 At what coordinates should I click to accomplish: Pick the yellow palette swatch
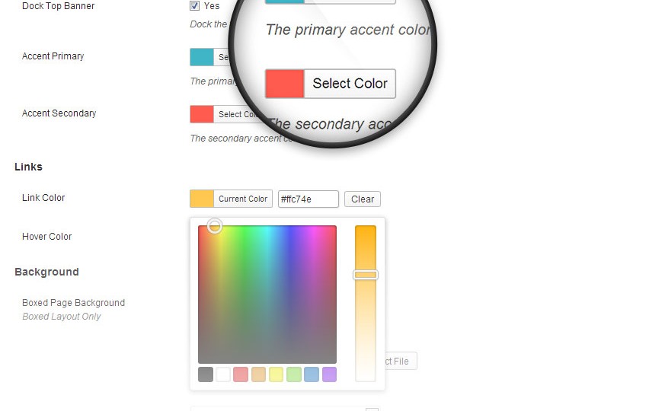(276, 374)
